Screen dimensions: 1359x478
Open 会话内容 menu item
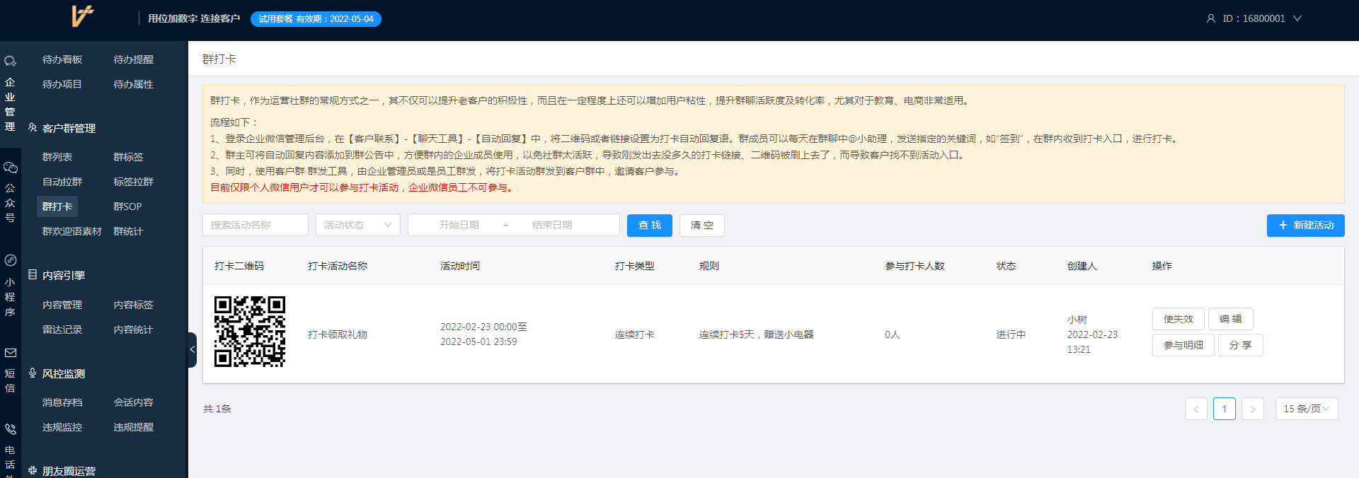pos(134,402)
